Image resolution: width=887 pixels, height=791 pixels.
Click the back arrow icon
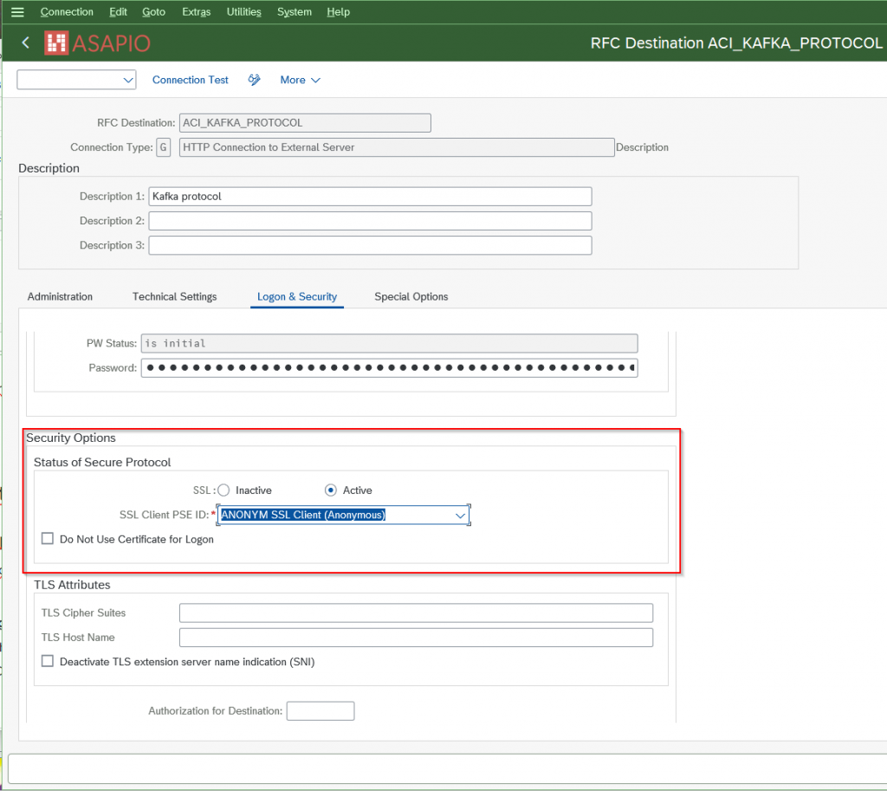tap(25, 42)
